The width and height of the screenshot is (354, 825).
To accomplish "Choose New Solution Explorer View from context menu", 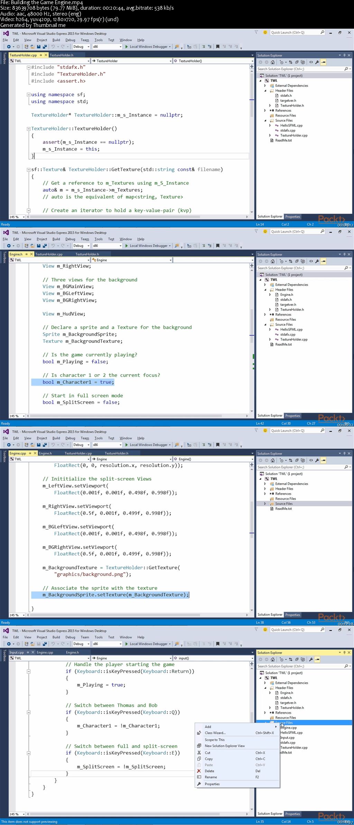I will pos(237,746).
